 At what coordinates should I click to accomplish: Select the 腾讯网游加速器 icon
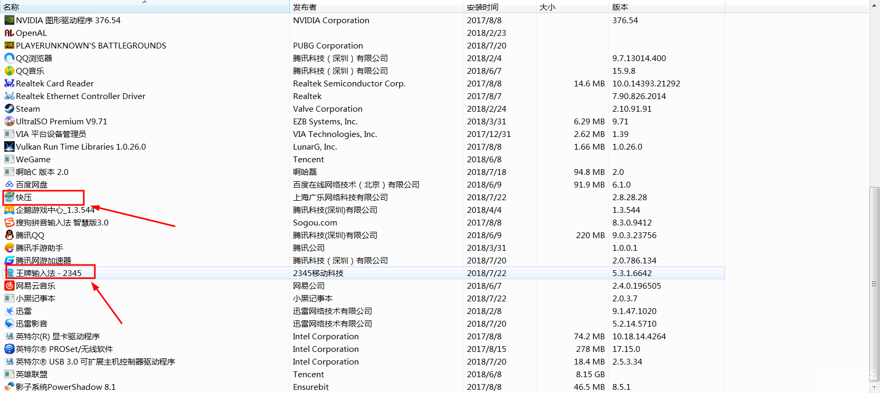click(x=9, y=260)
